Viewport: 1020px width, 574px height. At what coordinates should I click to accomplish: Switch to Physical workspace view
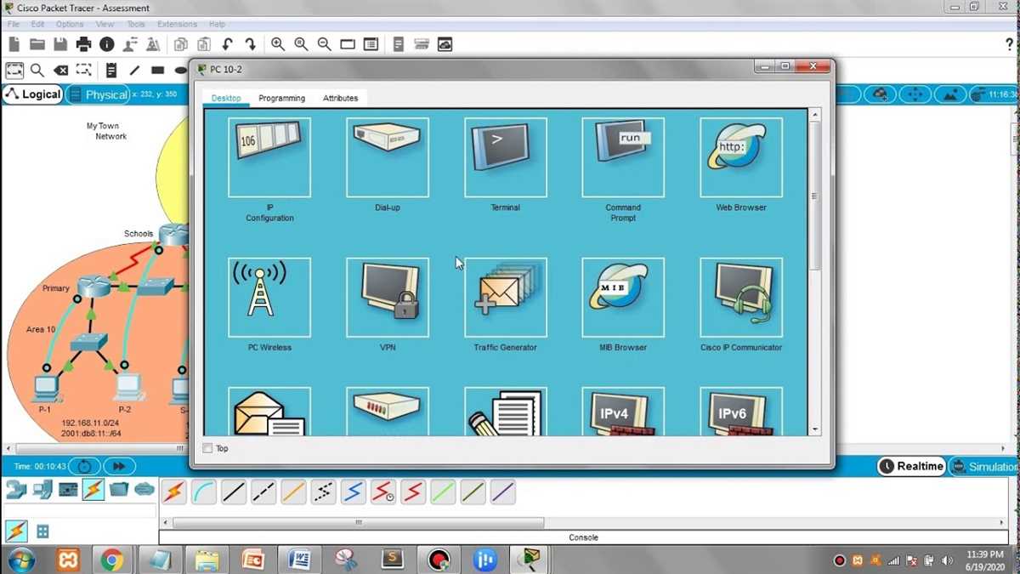(98, 94)
